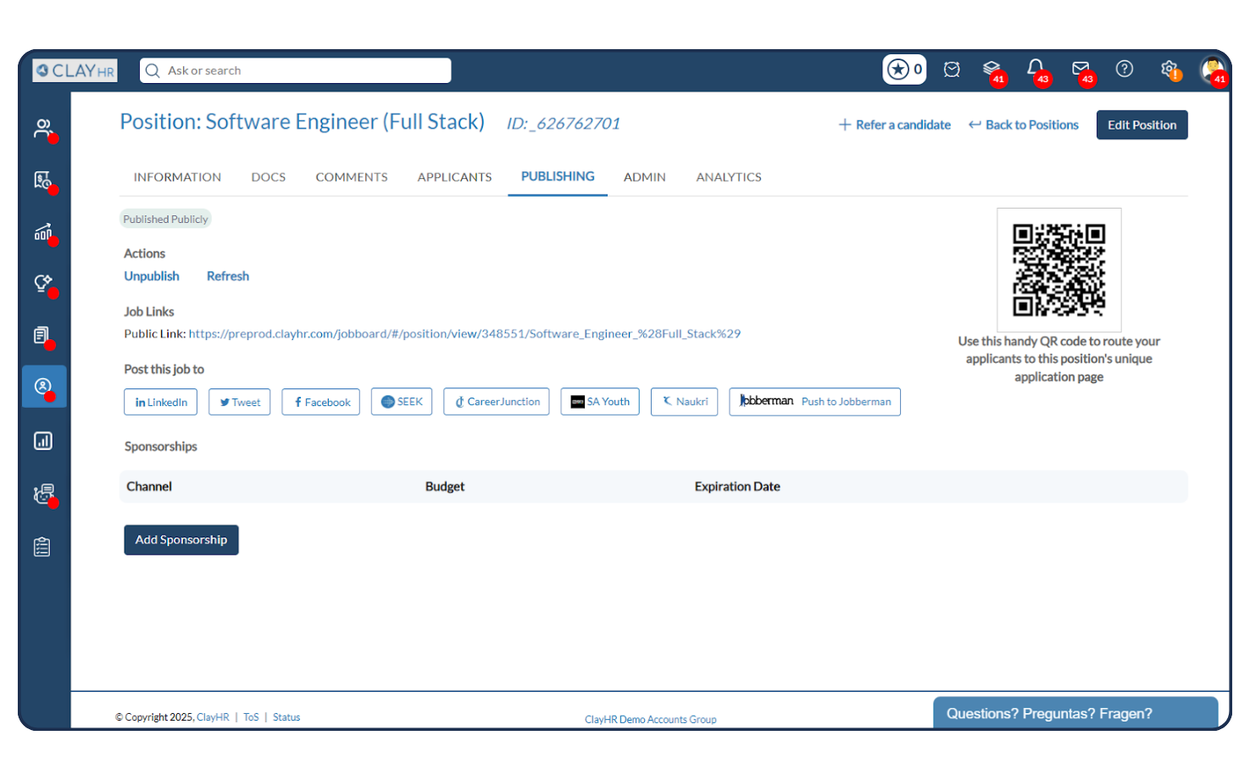Screen dimensions: 1250x780
Task: Open the star rewards counter
Action: click(903, 69)
